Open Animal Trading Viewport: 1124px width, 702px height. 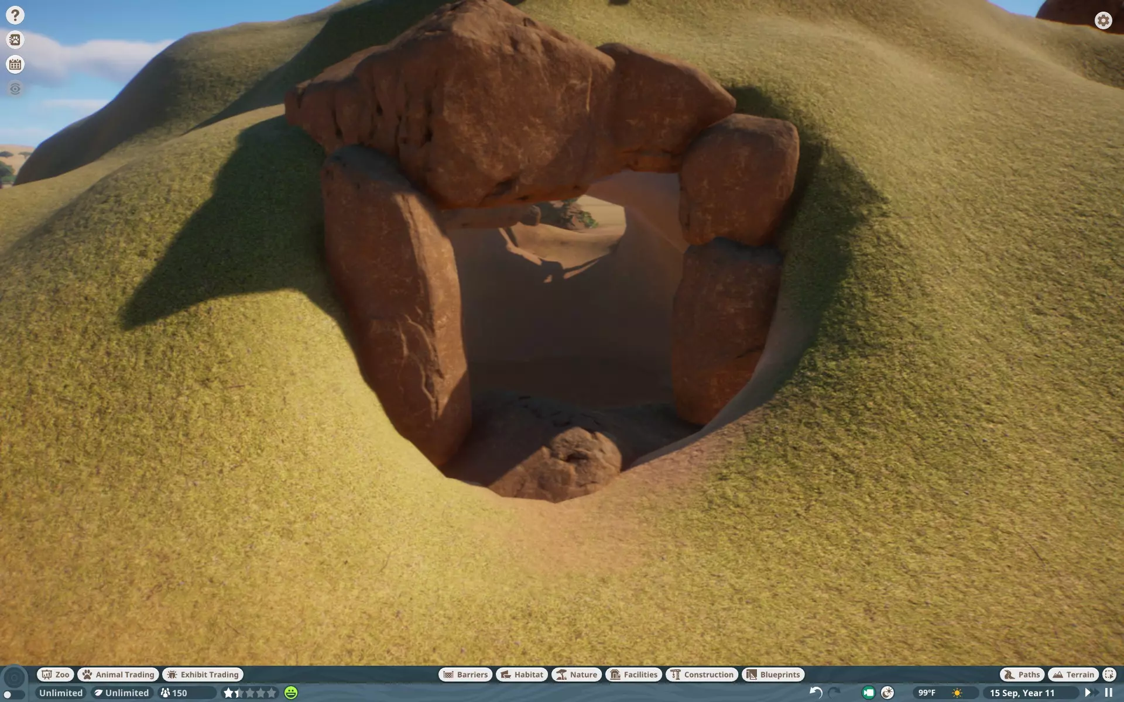[x=118, y=675]
